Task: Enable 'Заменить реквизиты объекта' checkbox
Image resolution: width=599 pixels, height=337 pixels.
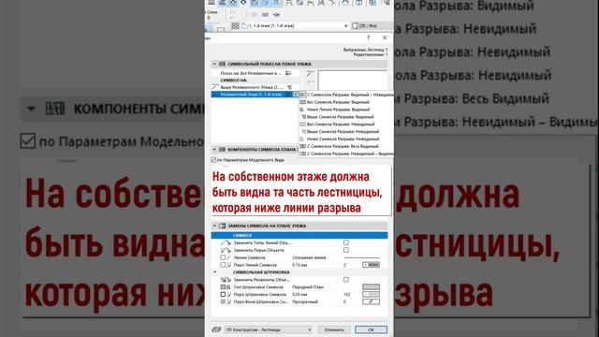Action: point(345,280)
